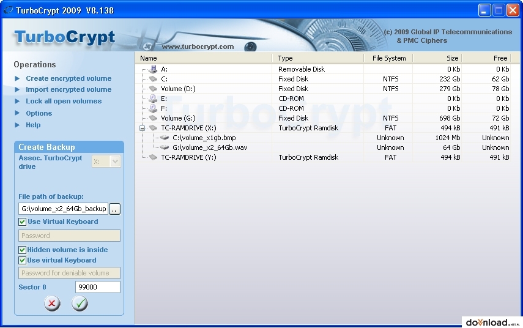Click the Volume (G:) disk icon
Image resolution: width=523 pixels, height=328 pixels.
click(x=153, y=118)
